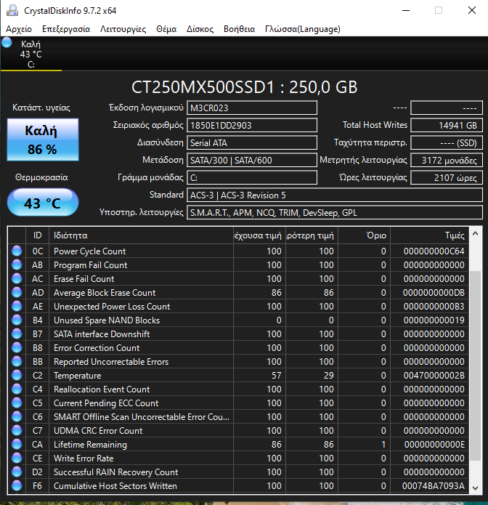This screenshot has height=505, width=488.
Task: Click the Καλή 86 % health status button
Action: (x=41, y=140)
